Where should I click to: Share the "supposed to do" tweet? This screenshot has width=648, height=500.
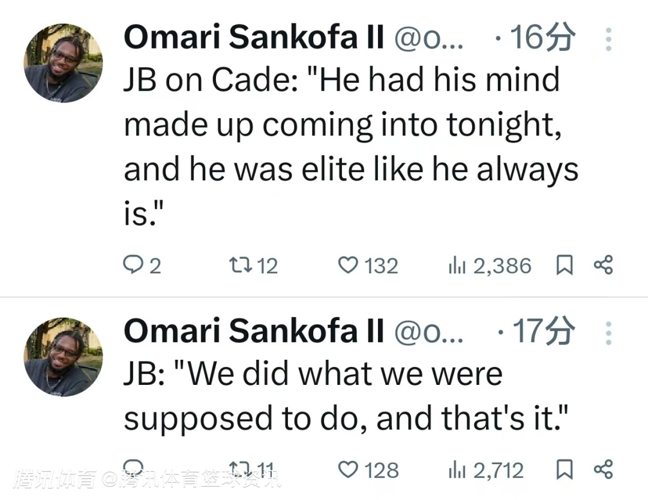click(x=604, y=469)
